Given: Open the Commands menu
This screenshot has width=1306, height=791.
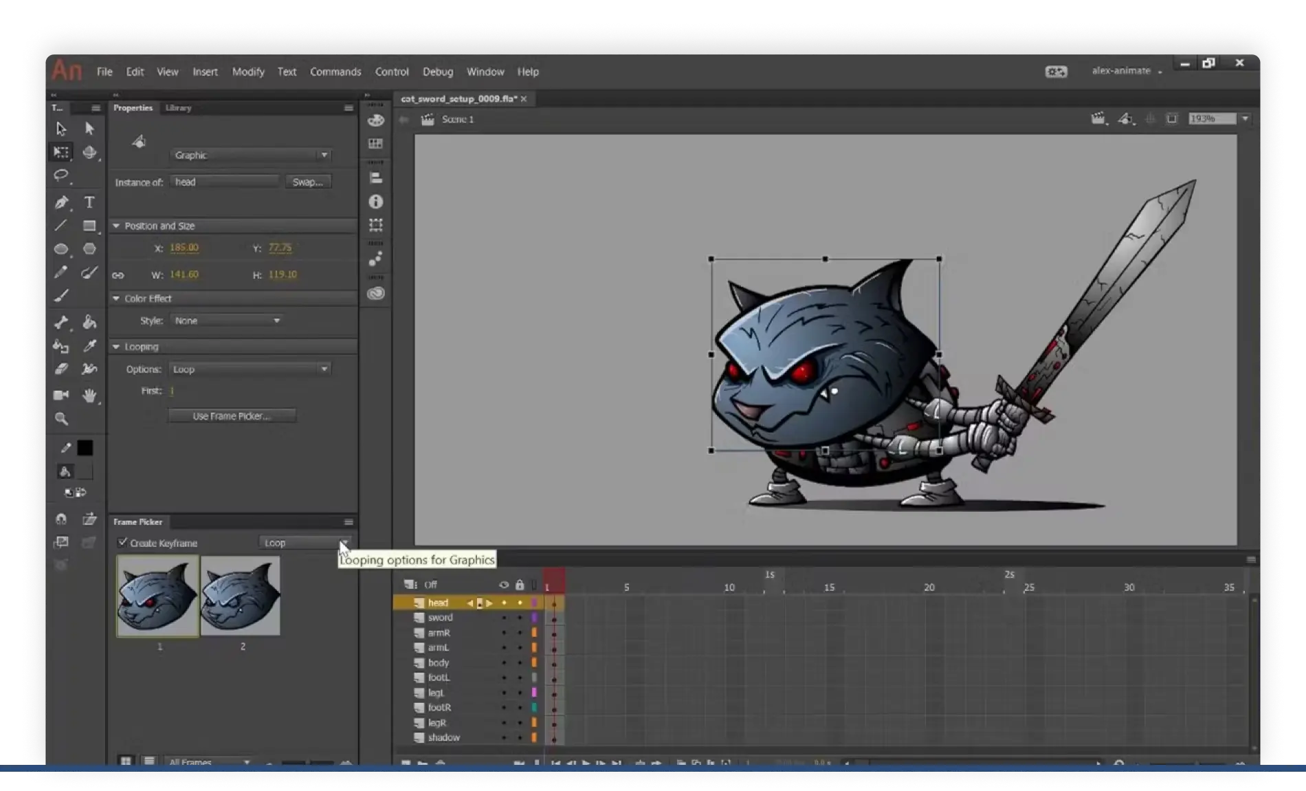Looking at the screenshot, I should (x=335, y=72).
